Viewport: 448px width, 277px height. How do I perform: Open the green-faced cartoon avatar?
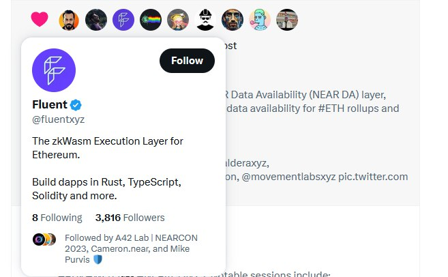pyautogui.click(x=260, y=20)
